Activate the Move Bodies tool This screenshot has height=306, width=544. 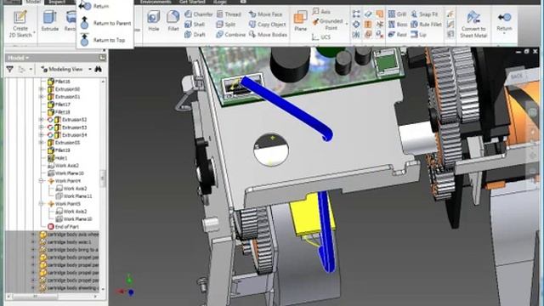[x=268, y=34]
